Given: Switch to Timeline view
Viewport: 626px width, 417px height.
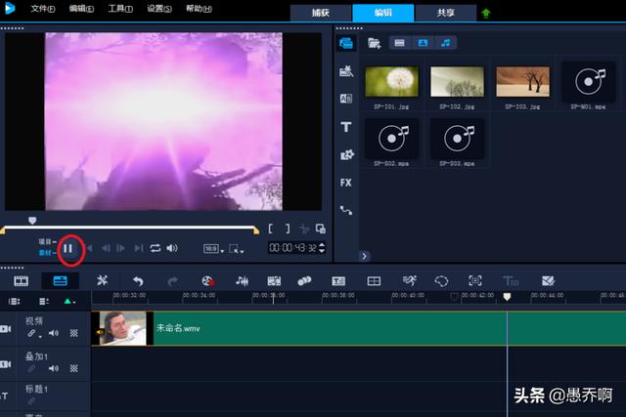Looking at the screenshot, I should coord(61,281).
